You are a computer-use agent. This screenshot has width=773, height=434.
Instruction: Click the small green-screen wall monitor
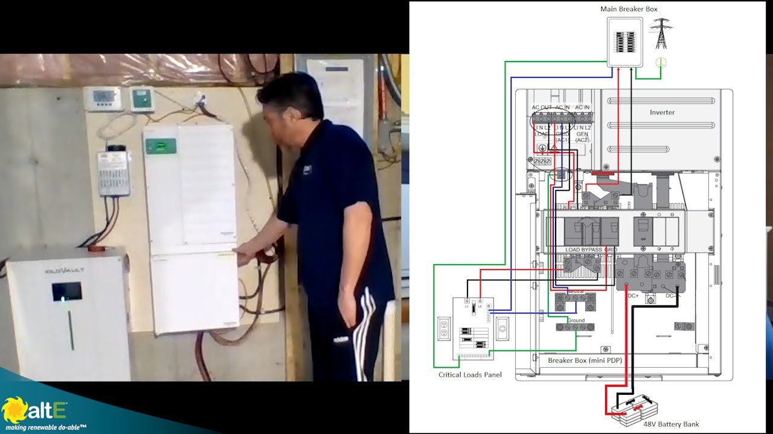coord(143,99)
